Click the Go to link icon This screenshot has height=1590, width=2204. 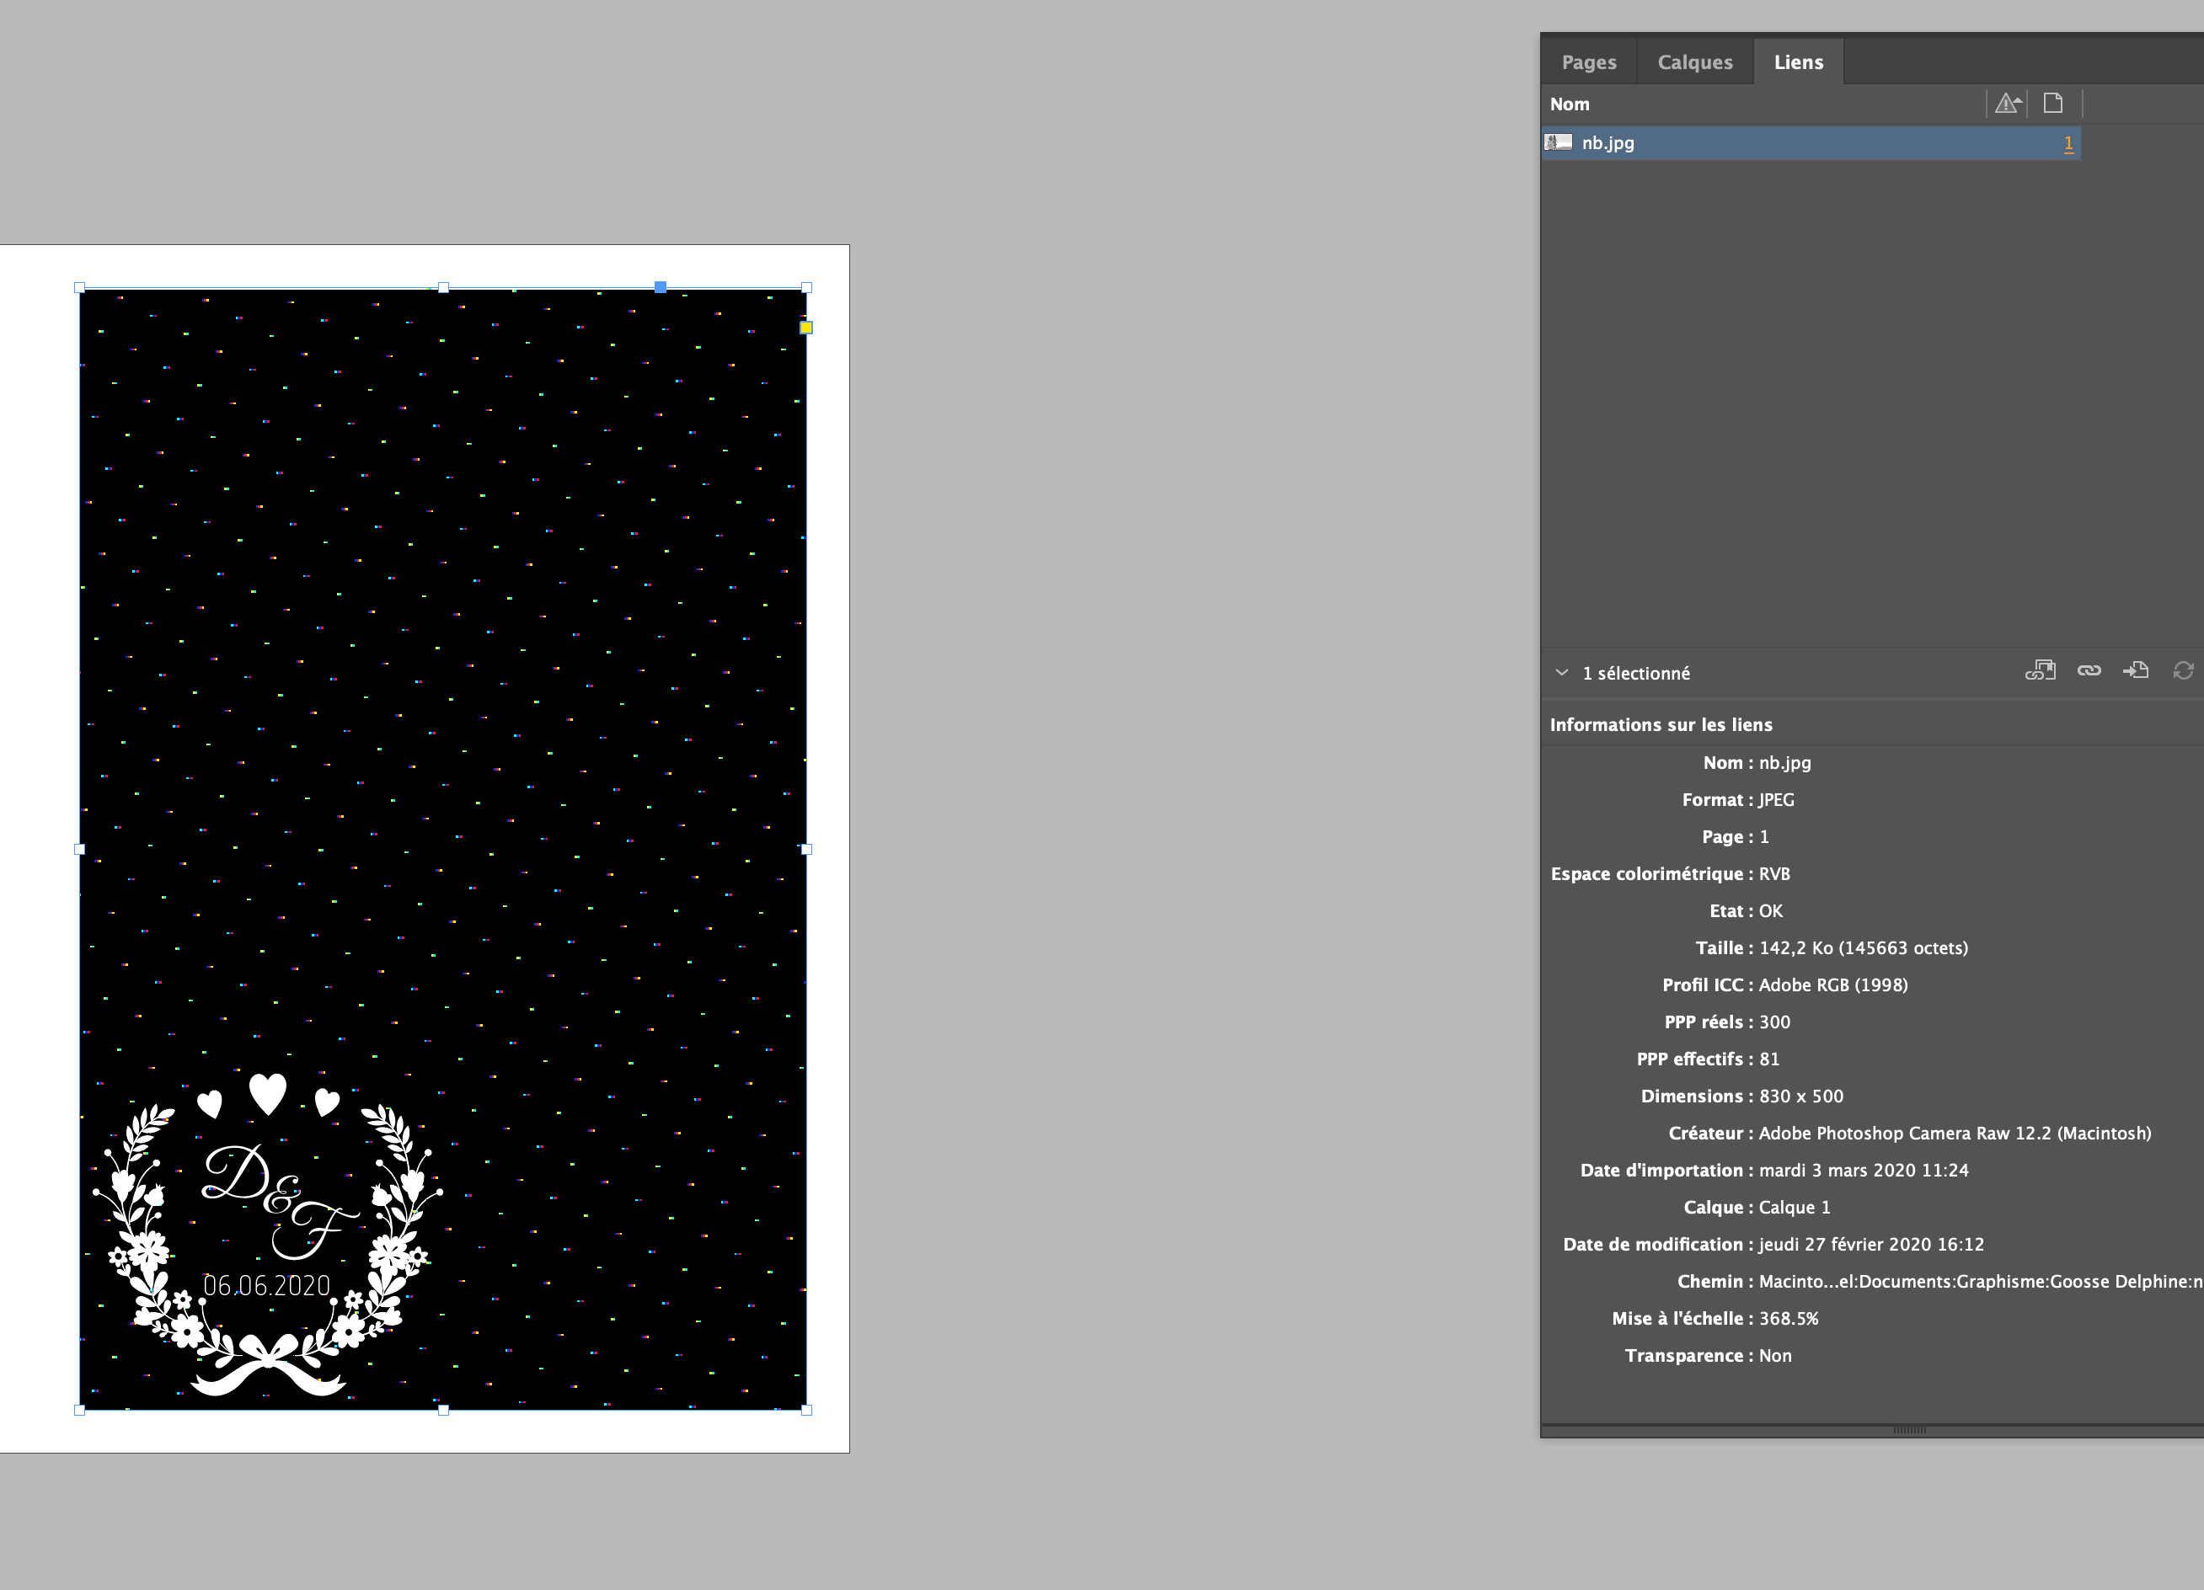pos(2136,670)
